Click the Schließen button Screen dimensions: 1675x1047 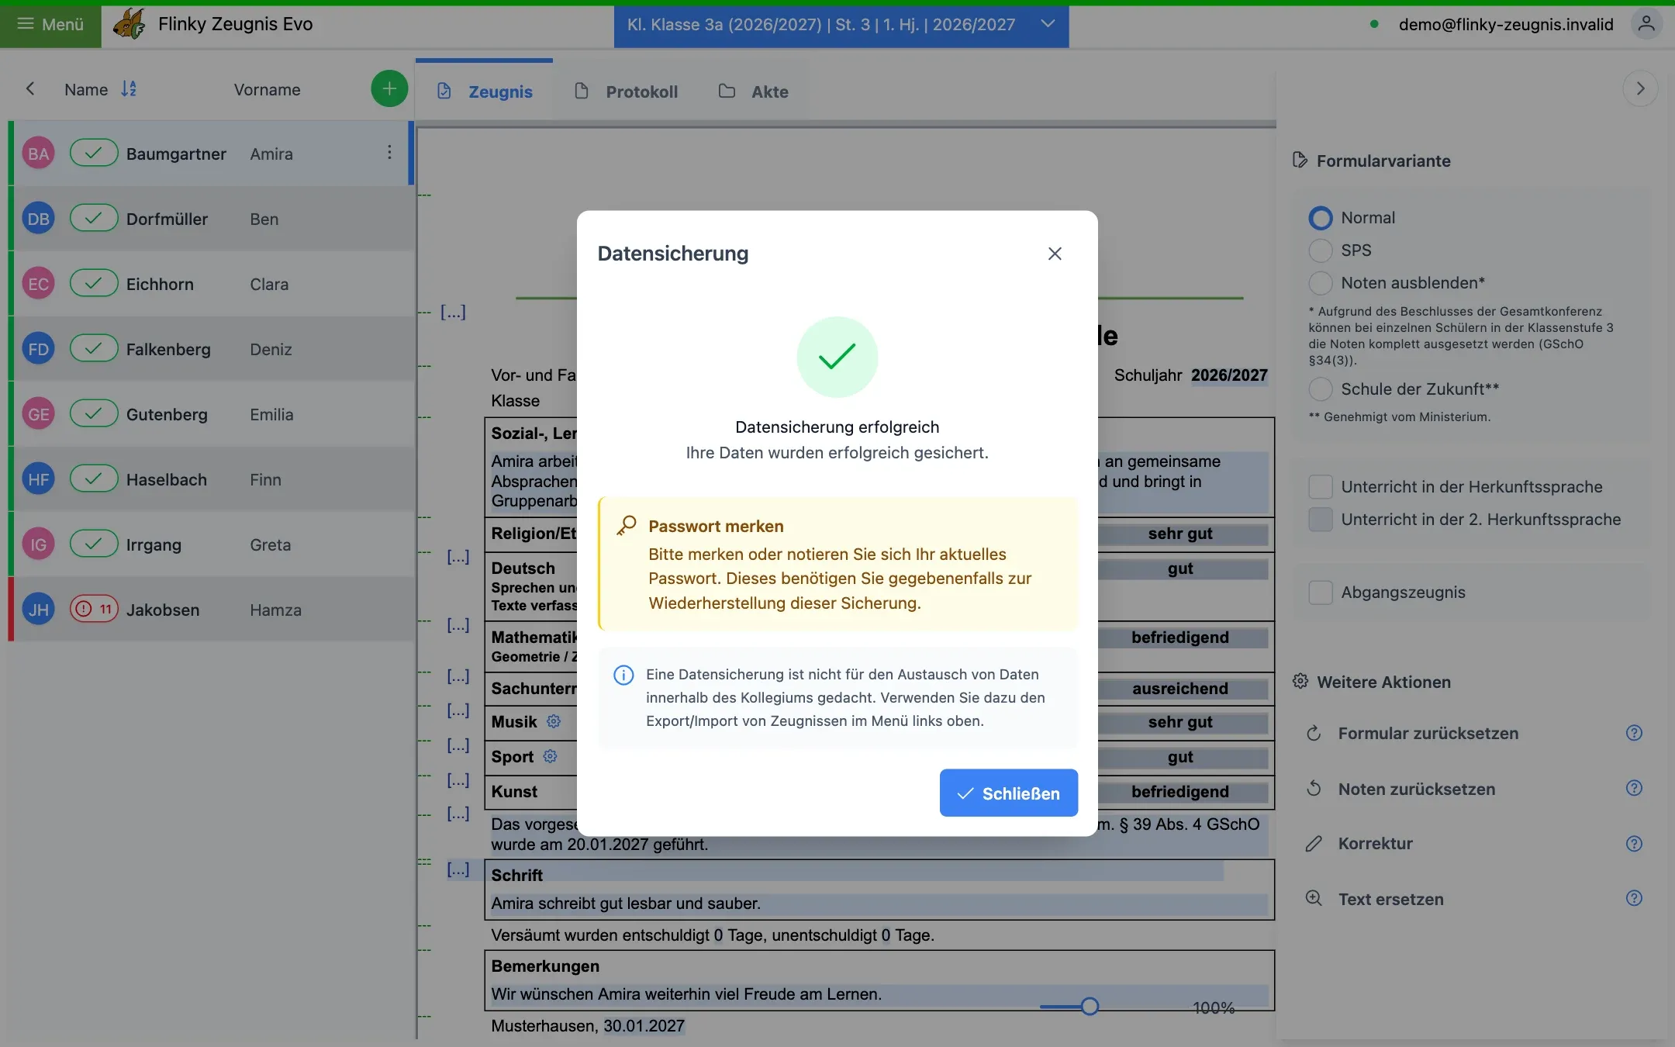point(1008,793)
